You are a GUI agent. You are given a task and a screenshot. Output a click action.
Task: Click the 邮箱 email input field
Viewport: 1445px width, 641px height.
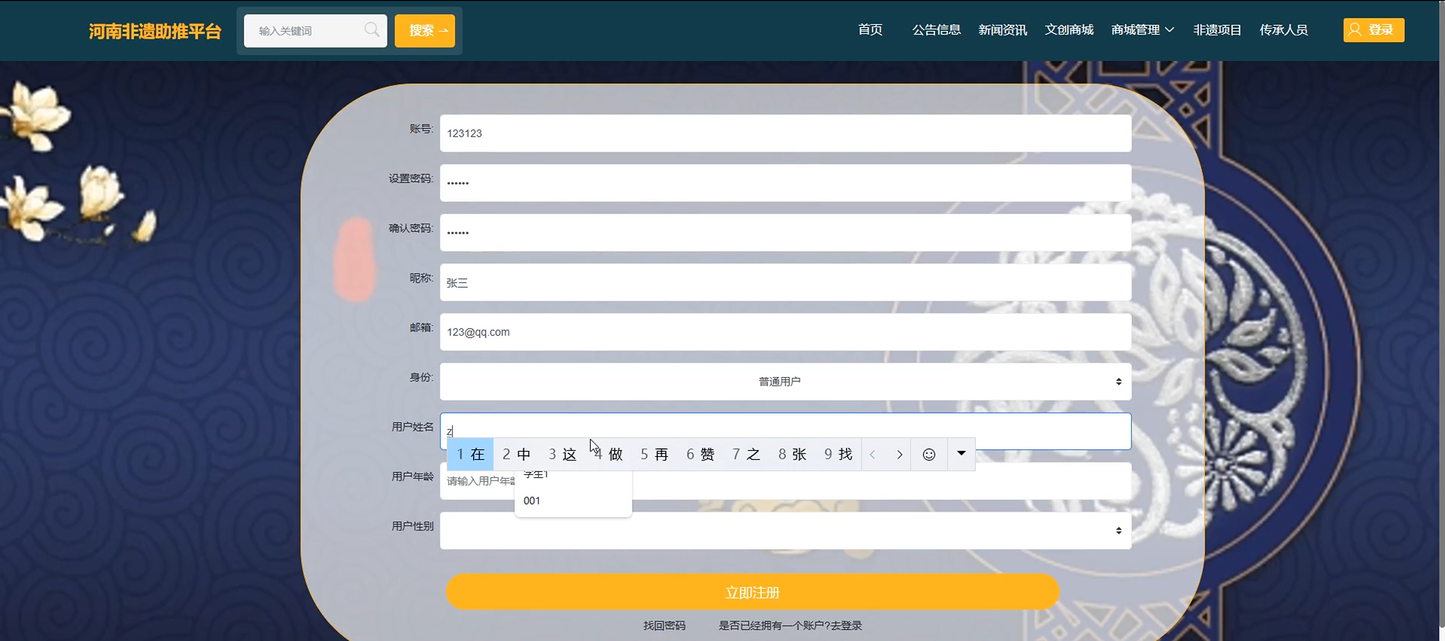coord(785,332)
